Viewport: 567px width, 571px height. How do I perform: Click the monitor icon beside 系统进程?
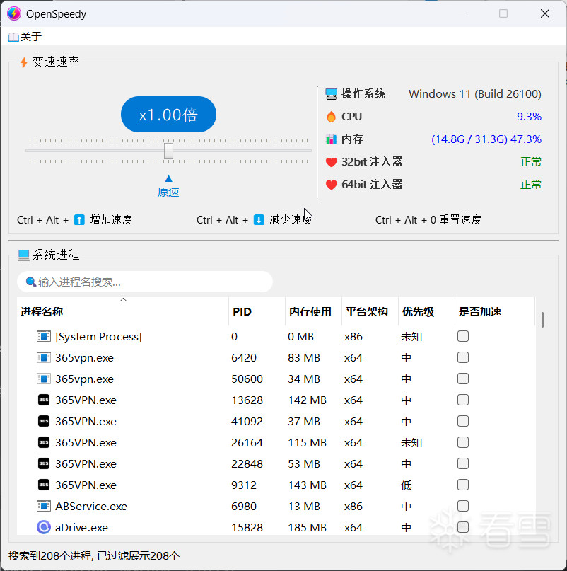point(23,255)
